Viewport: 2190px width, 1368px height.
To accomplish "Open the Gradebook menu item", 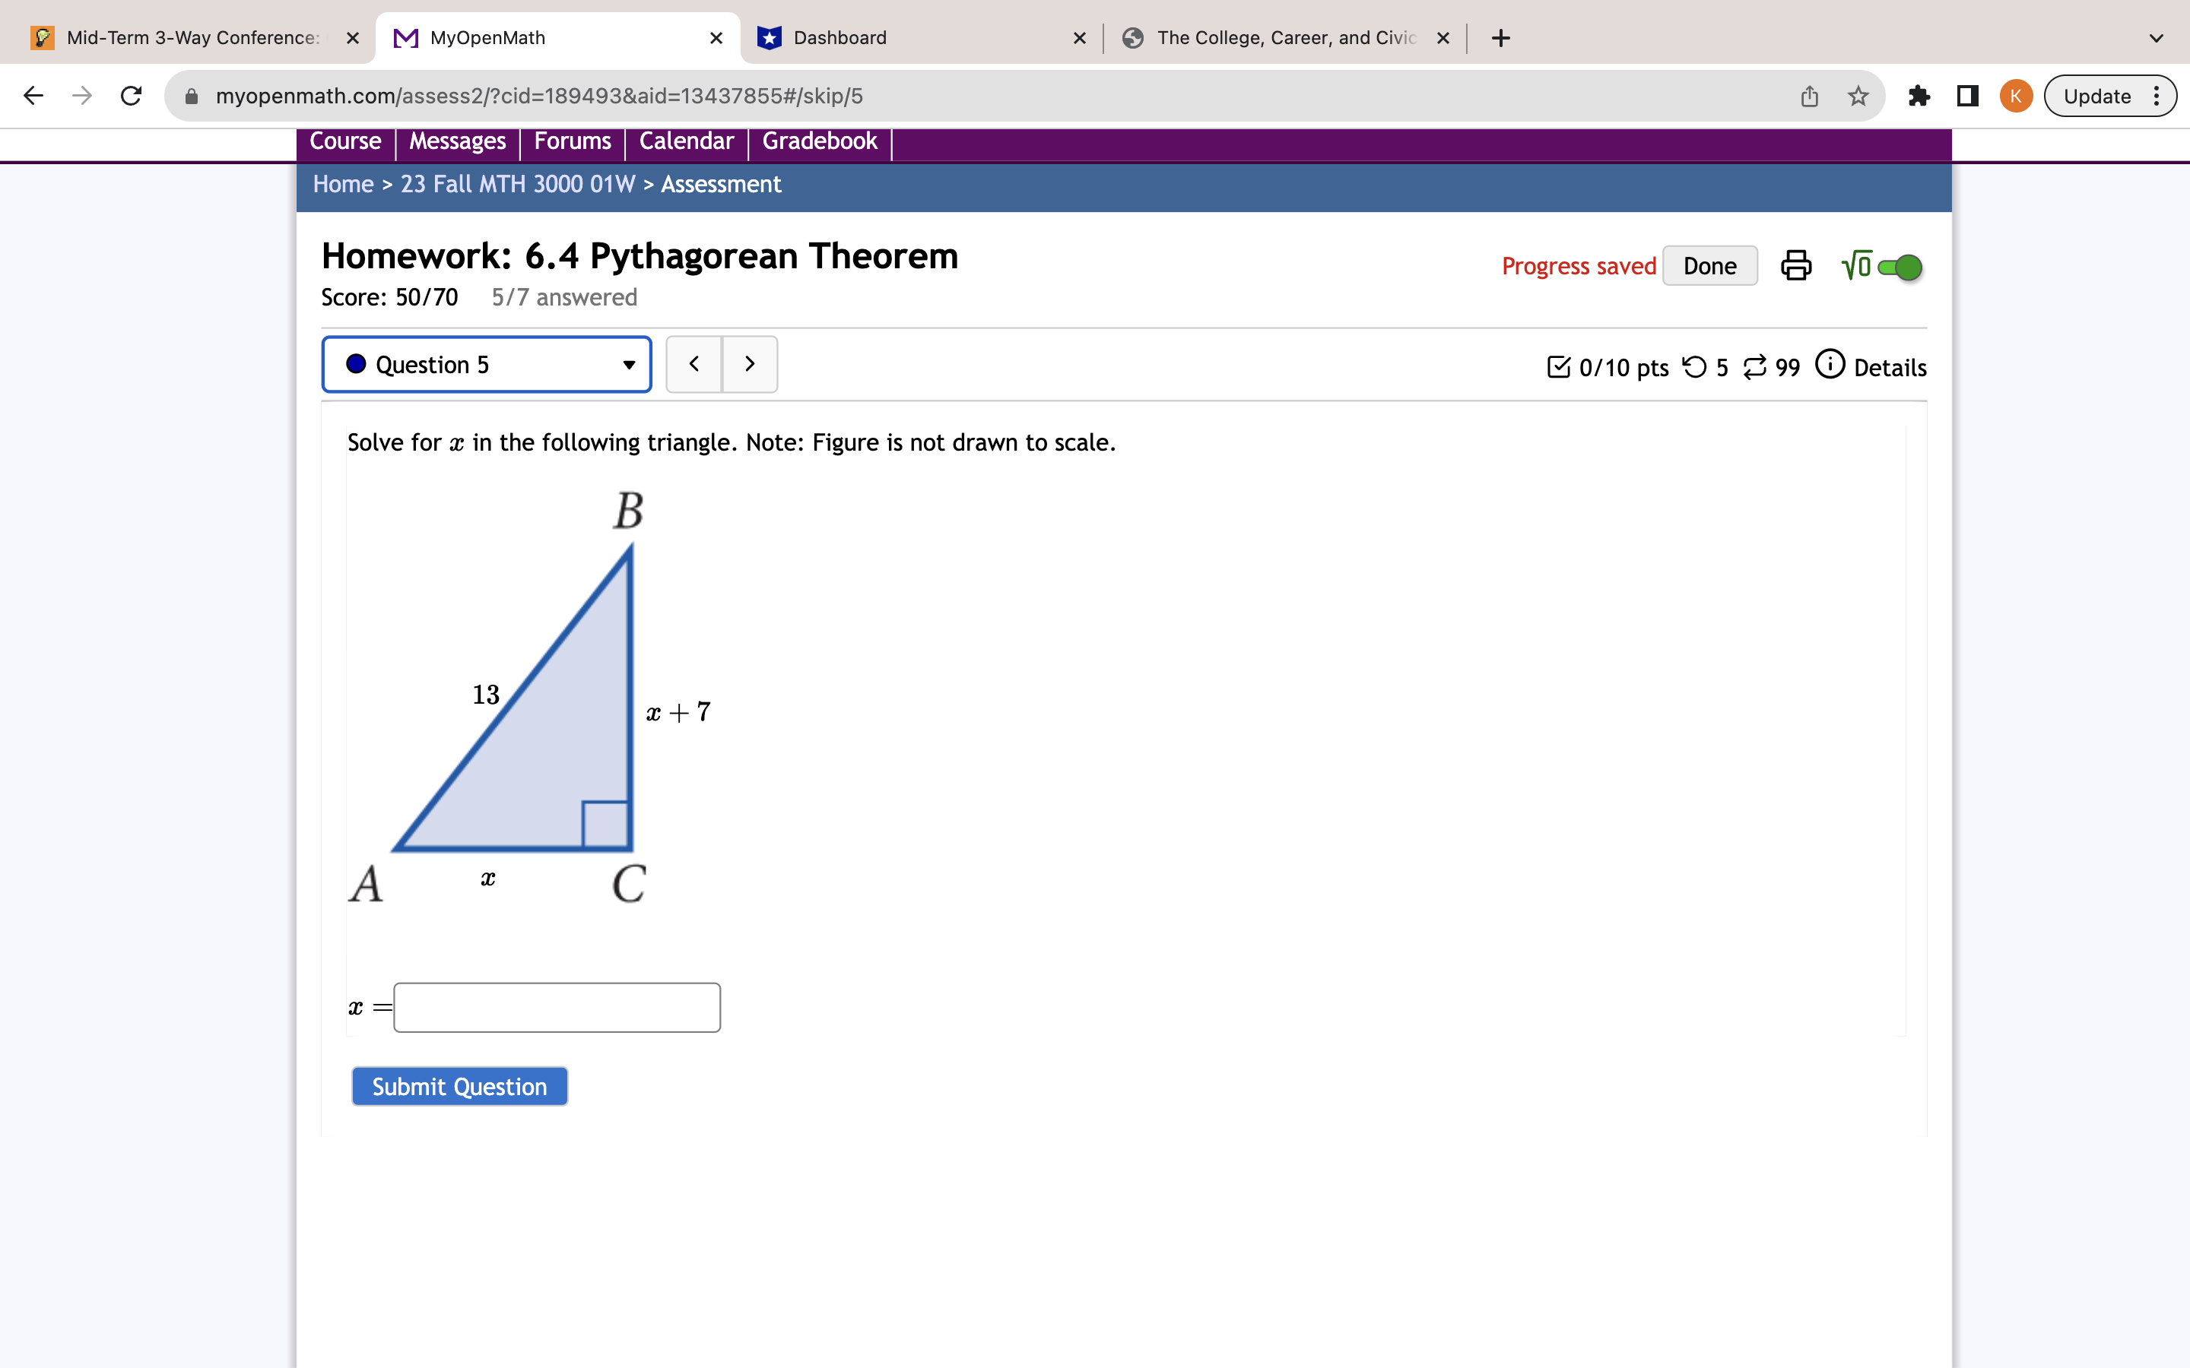I will coord(819,142).
